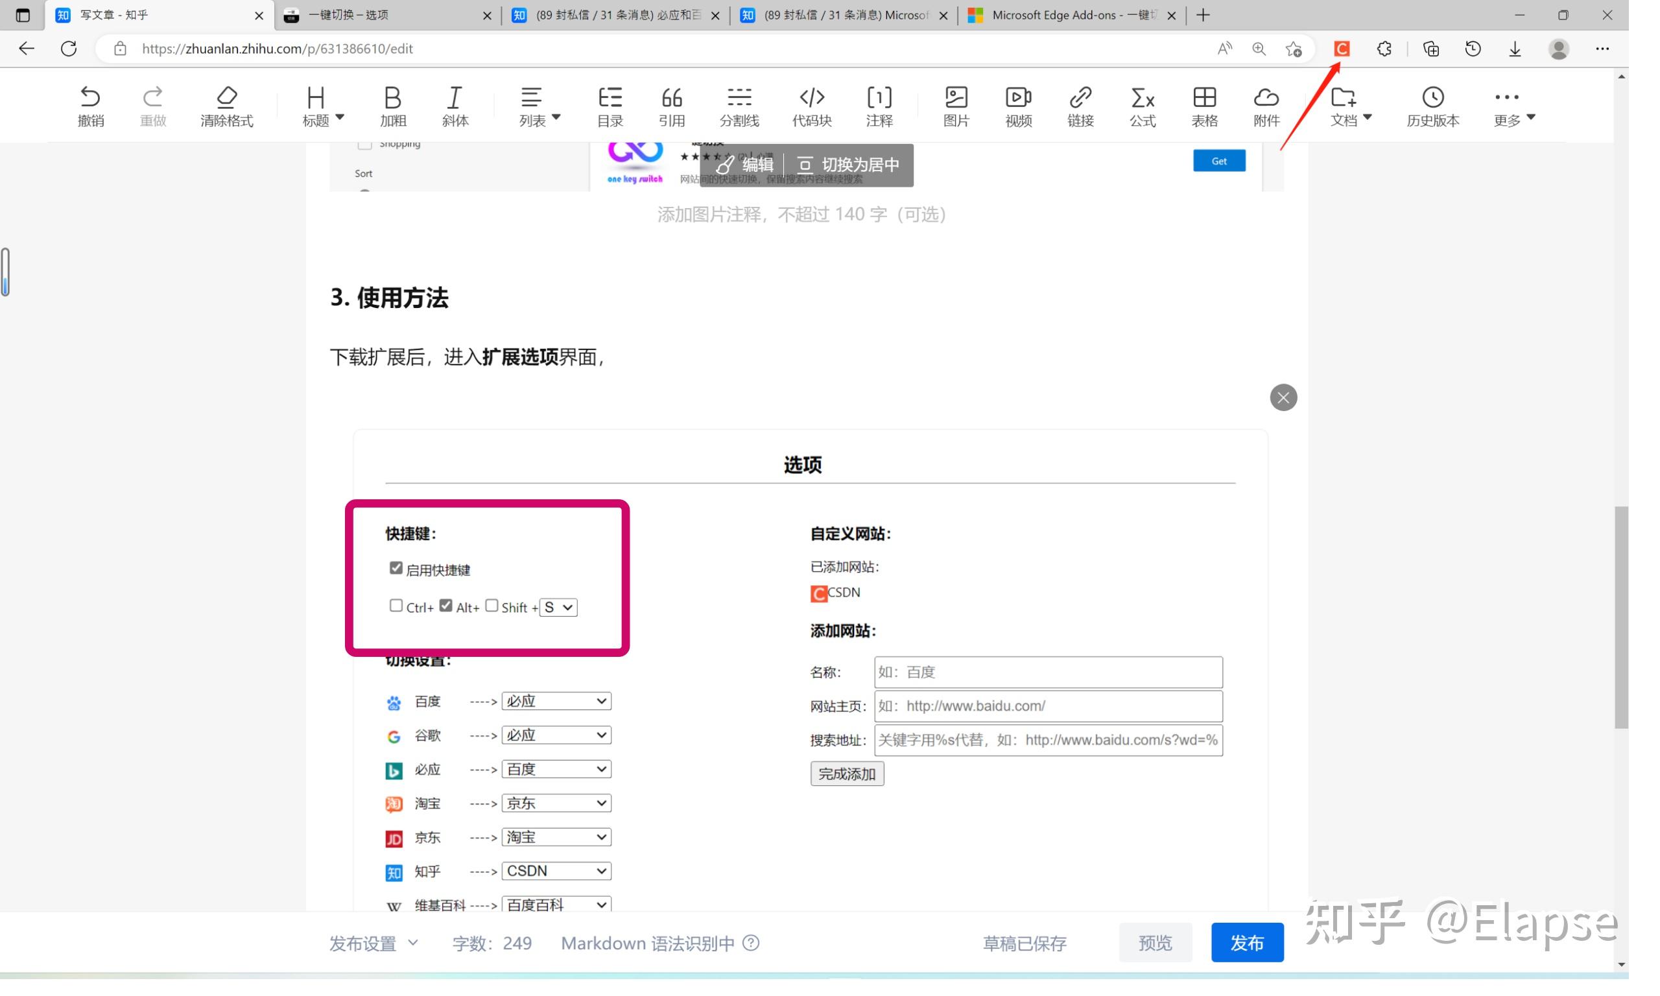Click the CSDN extension icon in browser toolbar

point(1341,49)
